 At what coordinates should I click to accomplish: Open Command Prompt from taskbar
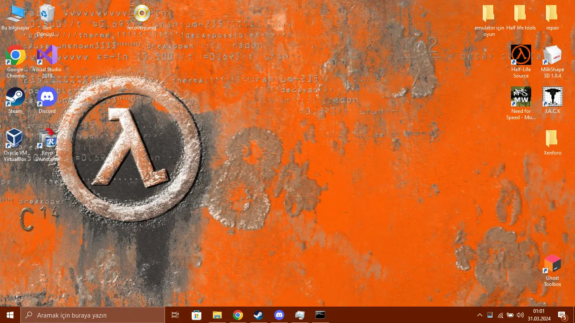pyautogui.click(x=320, y=315)
